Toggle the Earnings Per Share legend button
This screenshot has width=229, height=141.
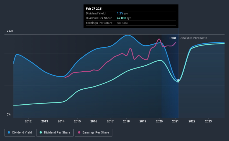click(93, 133)
